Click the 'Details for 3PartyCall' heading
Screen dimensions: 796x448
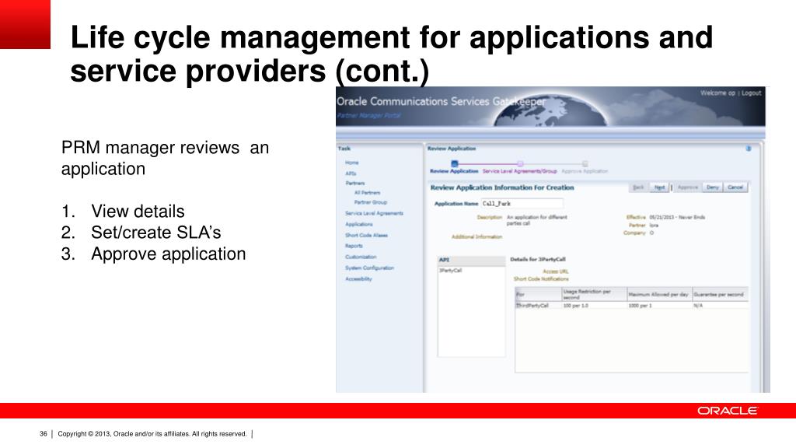pyautogui.click(x=538, y=260)
